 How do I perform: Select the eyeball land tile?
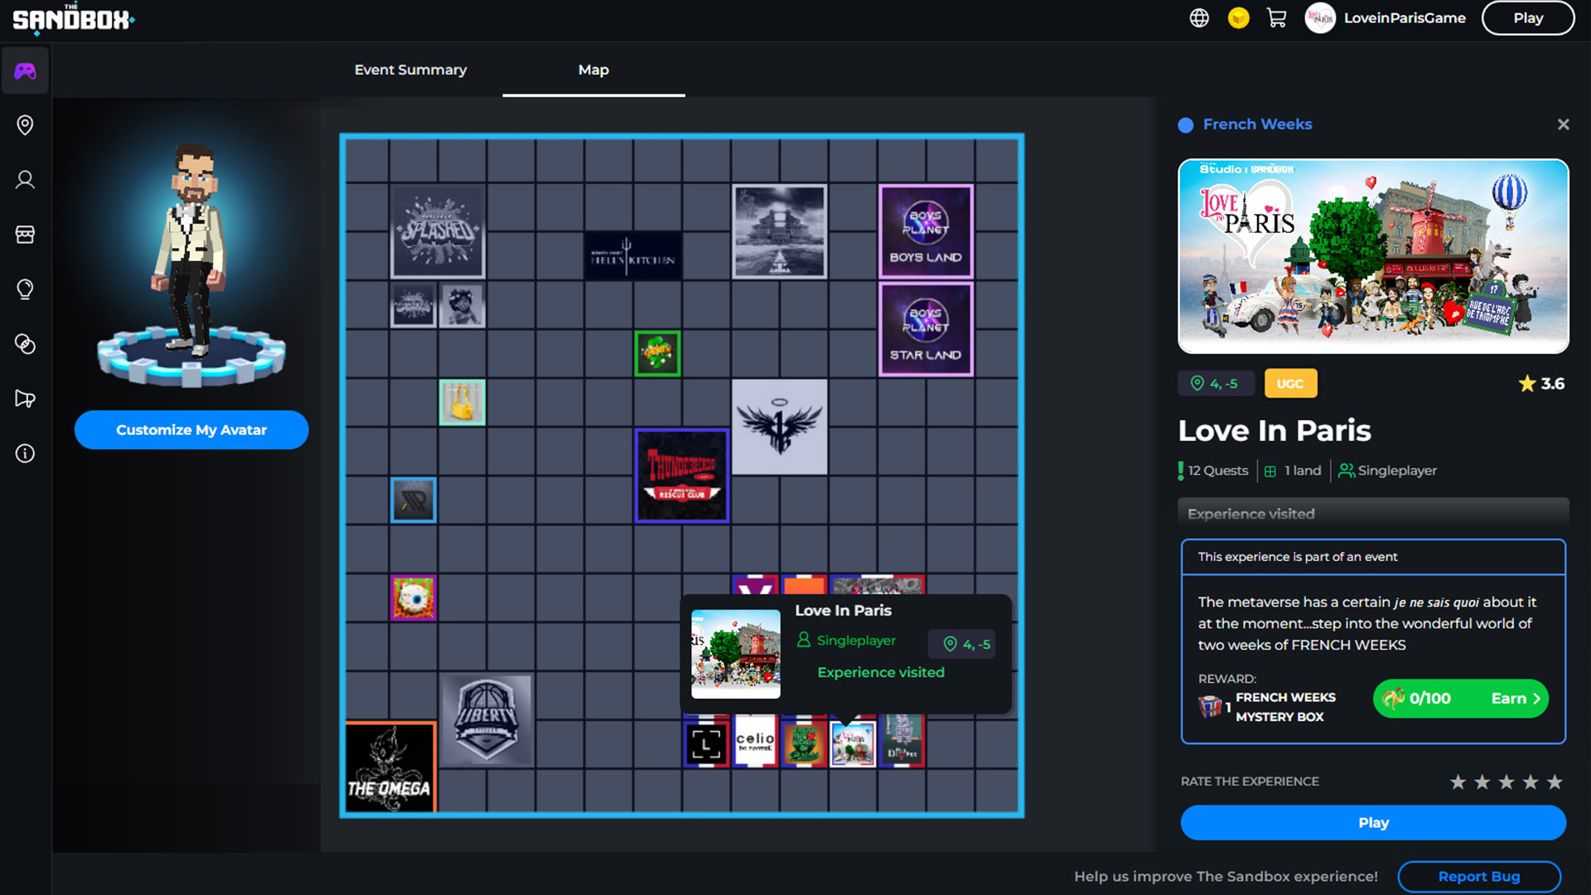coord(413,597)
